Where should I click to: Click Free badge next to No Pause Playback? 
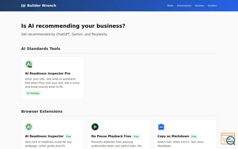tap(136, 136)
